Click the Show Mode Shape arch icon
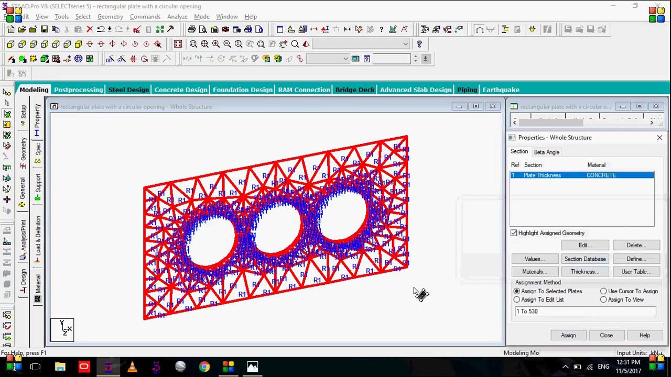The image size is (671, 377). tap(480, 29)
